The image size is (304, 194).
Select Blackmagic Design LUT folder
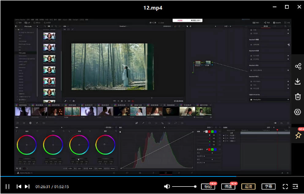pyautogui.click(x=25, y=44)
